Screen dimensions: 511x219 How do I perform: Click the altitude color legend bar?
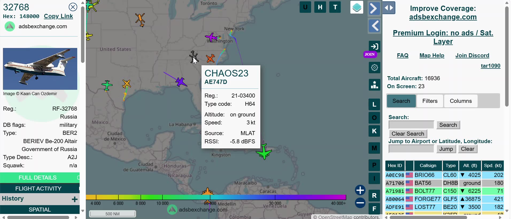pos(216,197)
